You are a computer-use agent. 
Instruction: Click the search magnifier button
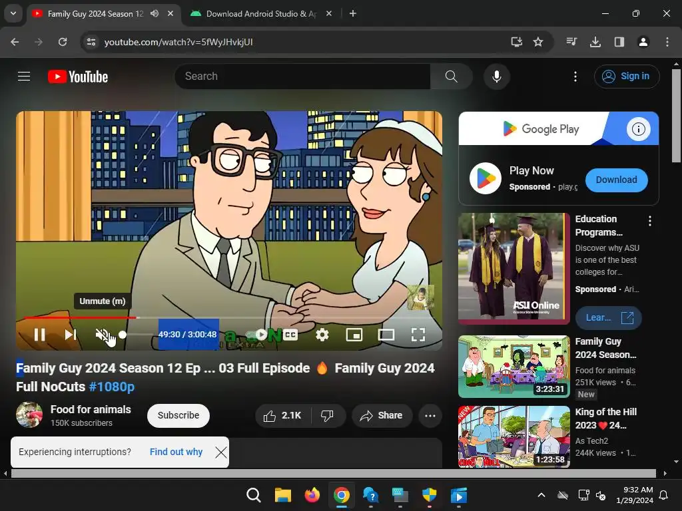click(452, 77)
